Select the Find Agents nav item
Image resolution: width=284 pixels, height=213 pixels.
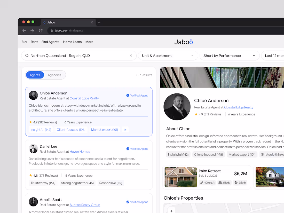[50, 42]
